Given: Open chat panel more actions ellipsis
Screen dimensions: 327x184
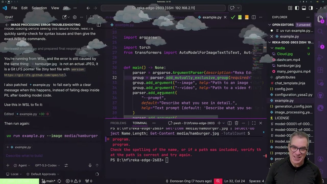Looking at the screenshot, I should [x=81, y=17].
